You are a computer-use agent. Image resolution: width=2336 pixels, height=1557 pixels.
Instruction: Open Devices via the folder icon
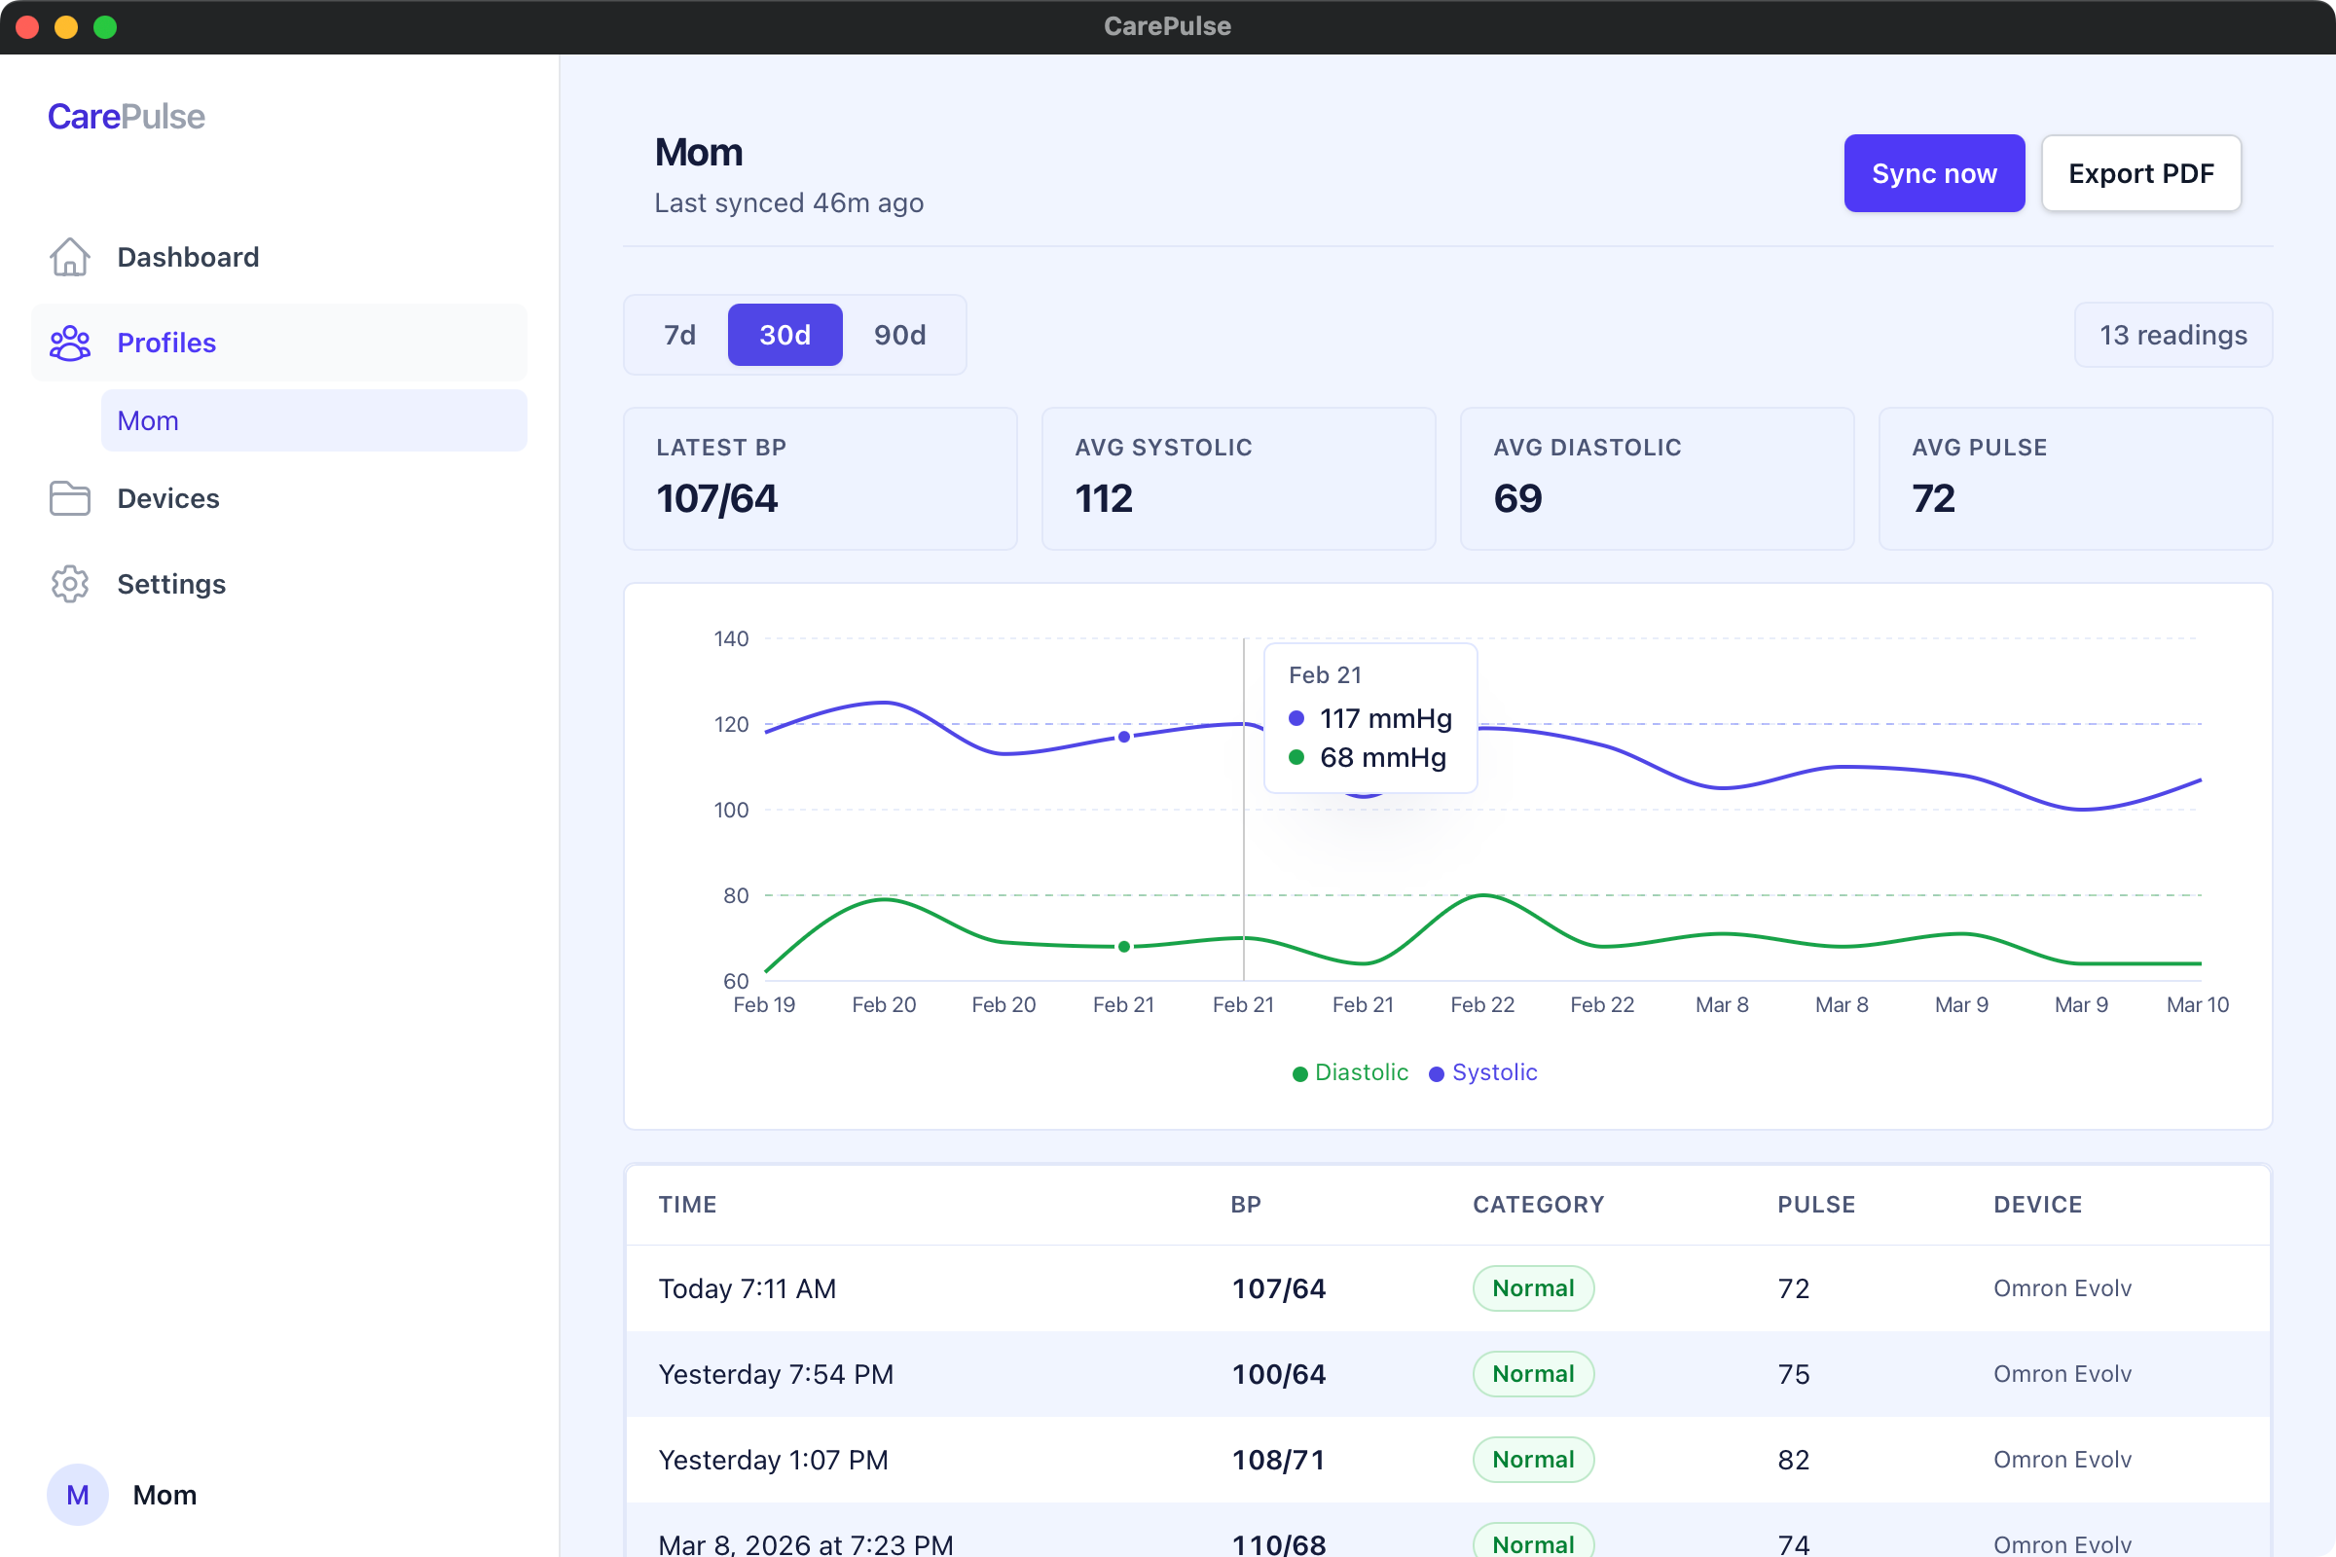point(69,498)
